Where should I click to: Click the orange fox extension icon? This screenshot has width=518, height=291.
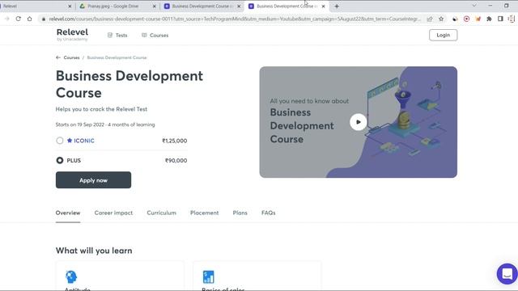(x=478, y=19)
